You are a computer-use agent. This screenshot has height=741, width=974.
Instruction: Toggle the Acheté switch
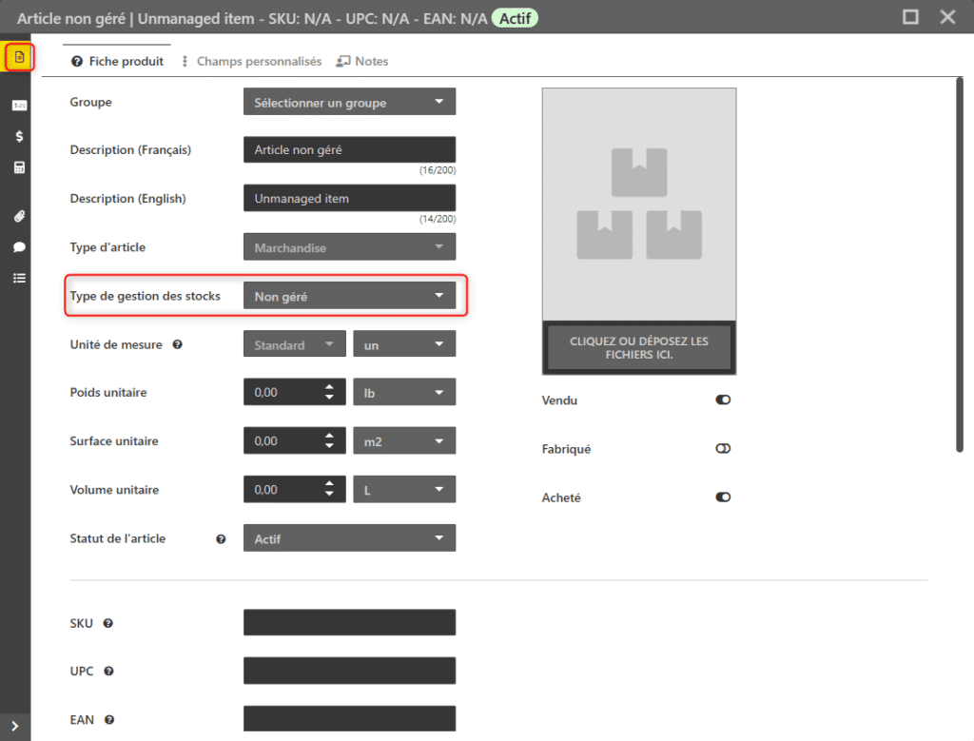tap(723, 497)
